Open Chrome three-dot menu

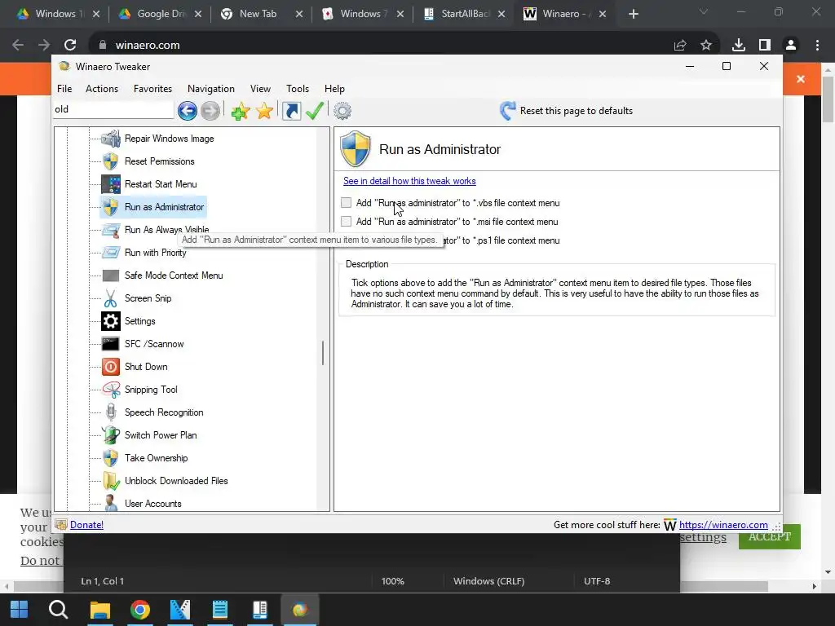pos(817,46)
